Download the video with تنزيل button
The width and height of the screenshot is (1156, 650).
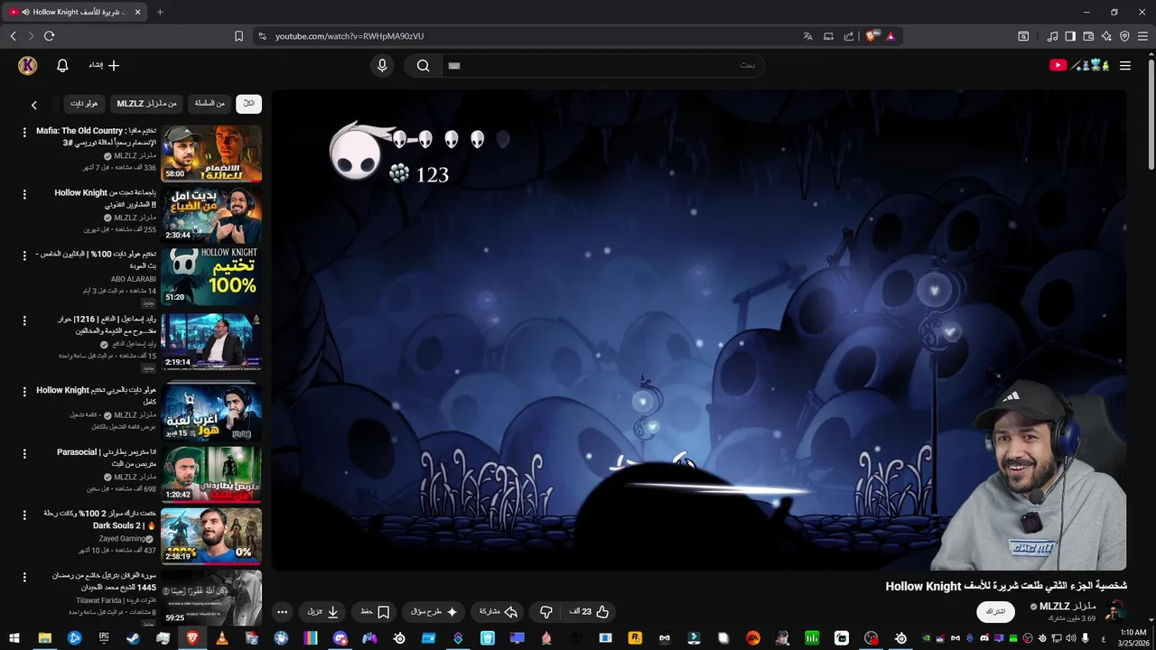(322, 611)
